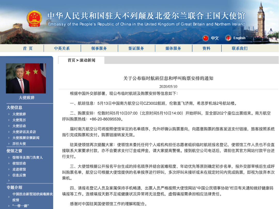Click the article title 关于公布临时航班信息和呼叫购票安排的通知
Viewport: 279px width, 209px height.
pos(168,78)
